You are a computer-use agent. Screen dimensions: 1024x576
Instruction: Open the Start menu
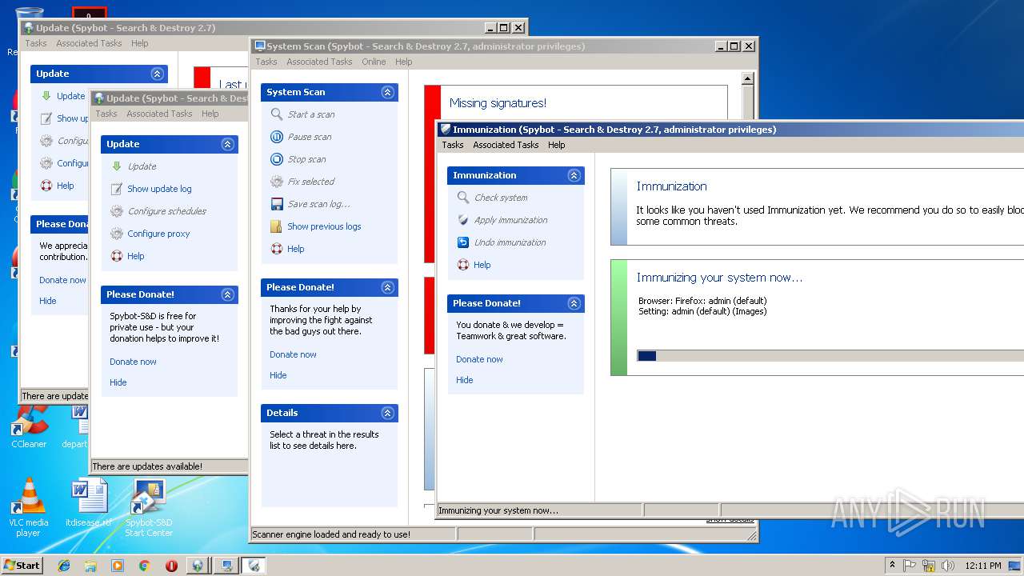[x=22, y=565]
